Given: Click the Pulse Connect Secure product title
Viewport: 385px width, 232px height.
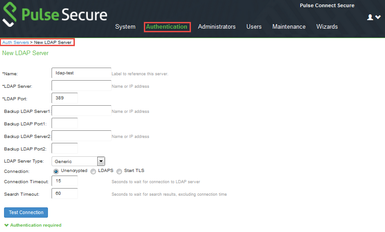Looking at the screenshot, I should tap(327, 5).
